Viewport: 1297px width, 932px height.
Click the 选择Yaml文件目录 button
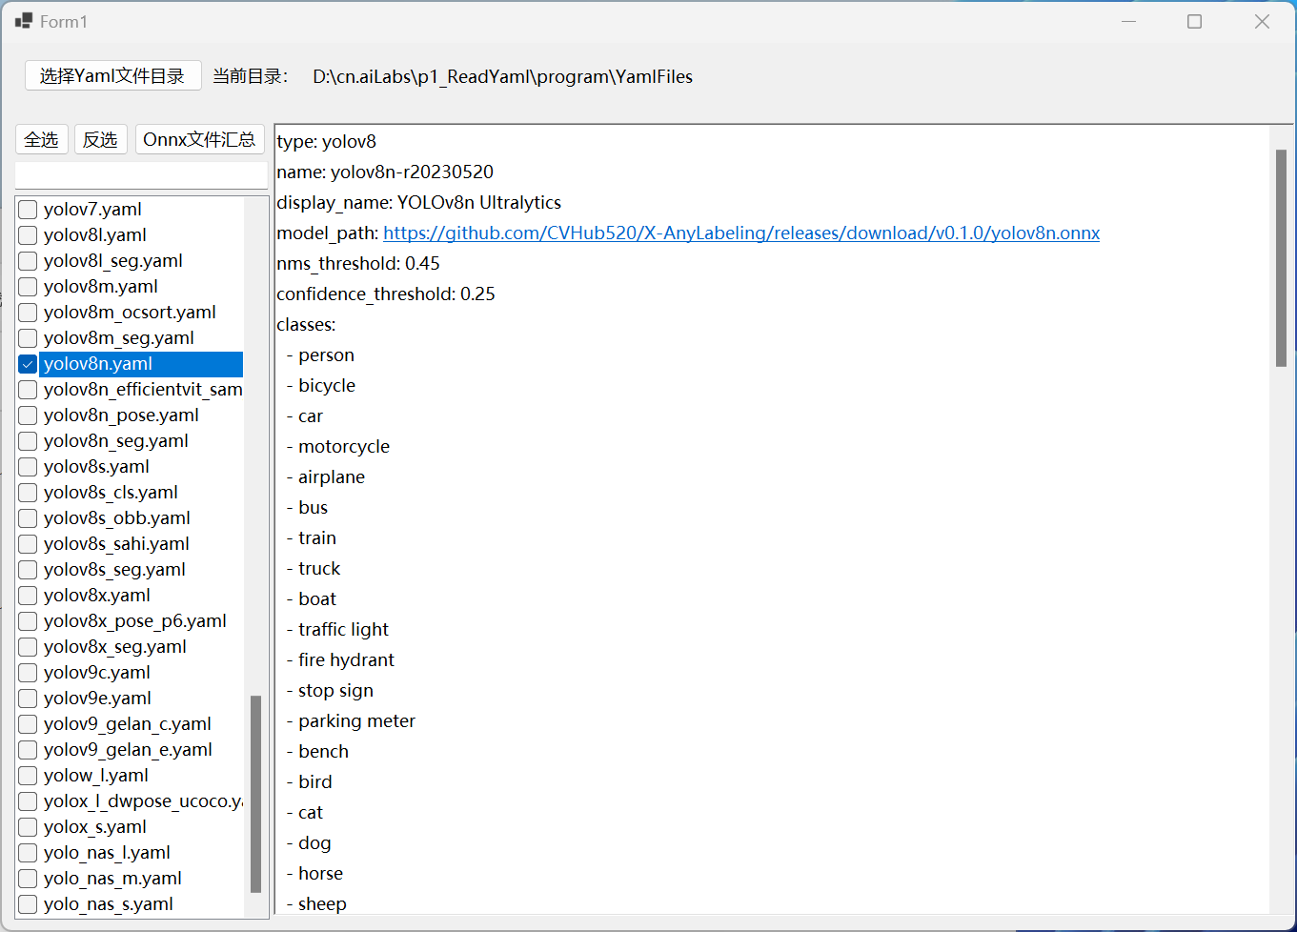pos(112,76)
